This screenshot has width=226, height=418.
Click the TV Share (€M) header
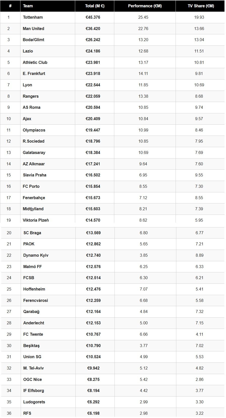pyautogui.click(x=201, y=6)
